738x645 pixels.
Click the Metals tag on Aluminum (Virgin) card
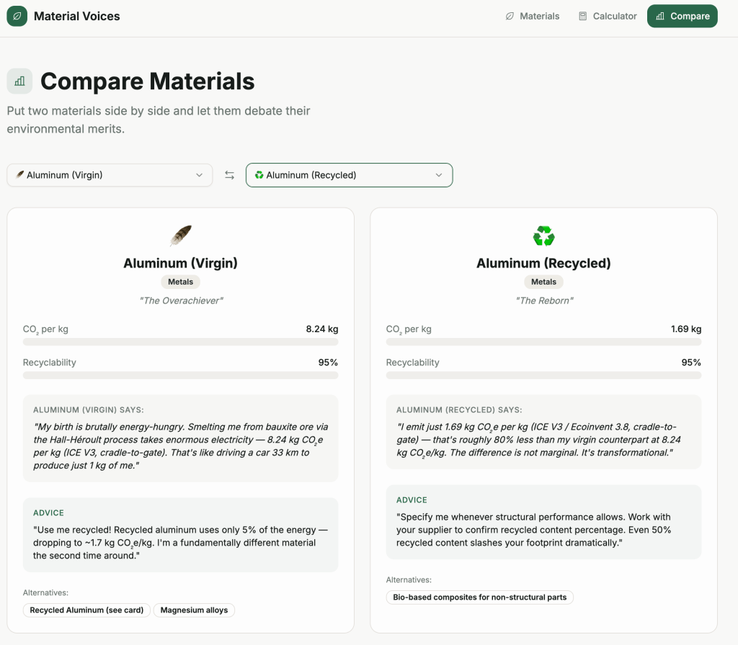[x=180, y=282]
